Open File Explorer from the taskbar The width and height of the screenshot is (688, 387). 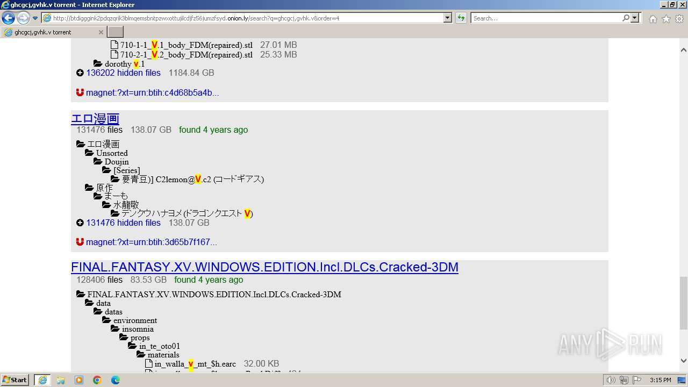(x=61, y=380)
